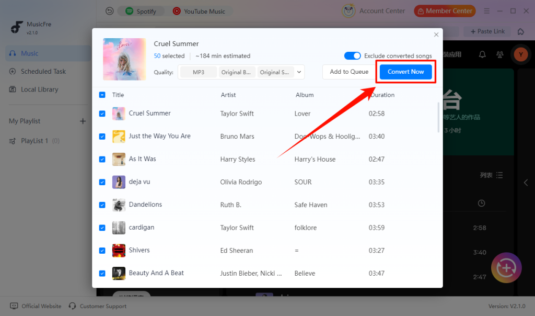Uncheck the Shivers checkbox
The image size is (535, 316).
point(102,251)
